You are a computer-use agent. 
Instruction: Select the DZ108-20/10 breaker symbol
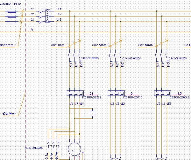(116, 93)
